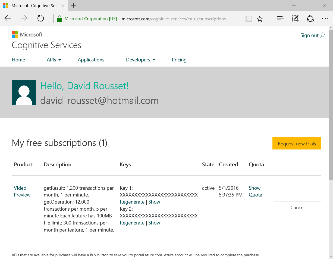
Task: Select the Microsoft Cognitive Services browser tab
Action: pos(34,5)
